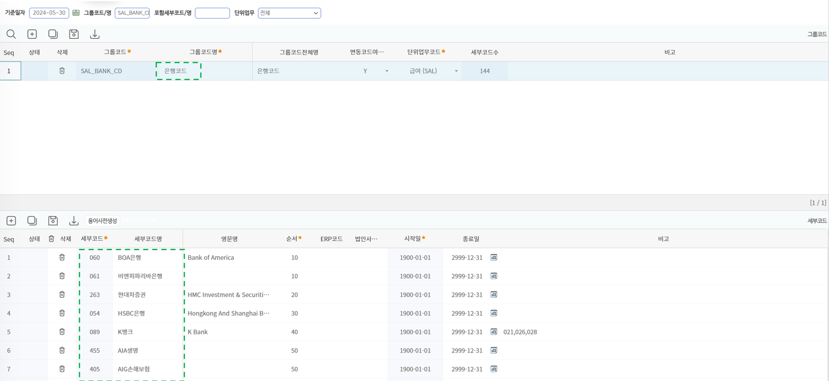Delete the HSBC은행 row
Viewport: 829px width, 381px height.
point(62,313)
